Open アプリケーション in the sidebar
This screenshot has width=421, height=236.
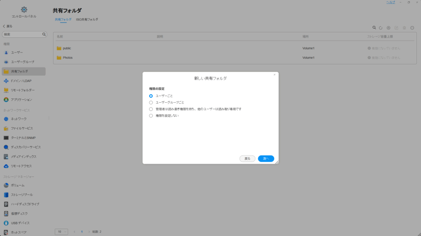tap(23, 100)
